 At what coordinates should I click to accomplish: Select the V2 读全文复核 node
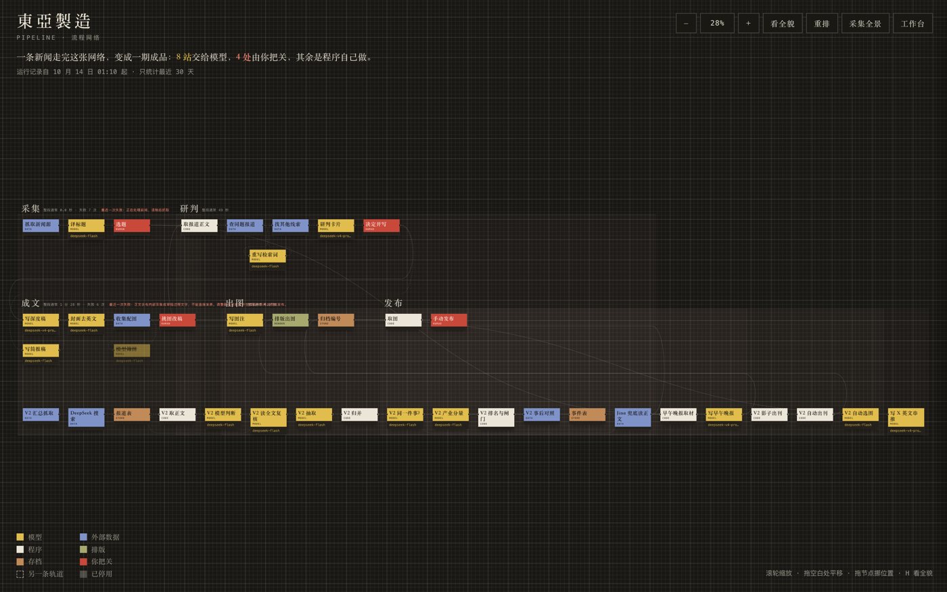click(268, 417)
